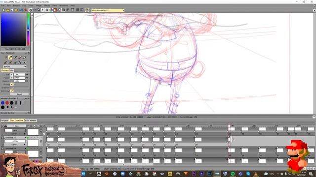Screen dimensions: 316x177
Task: Toggle green visibility dot of Untitled 24 layer
Action: 28,148
